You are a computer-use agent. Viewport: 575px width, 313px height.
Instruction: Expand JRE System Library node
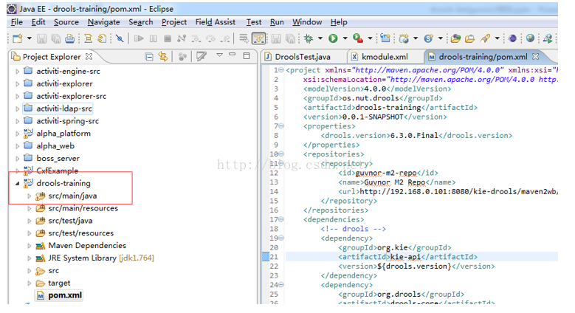tap(30, 258)
